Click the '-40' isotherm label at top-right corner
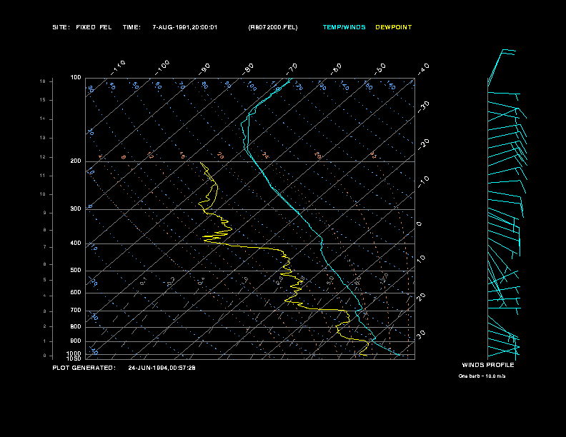The image size is (566, 437). tap(423, 69)
